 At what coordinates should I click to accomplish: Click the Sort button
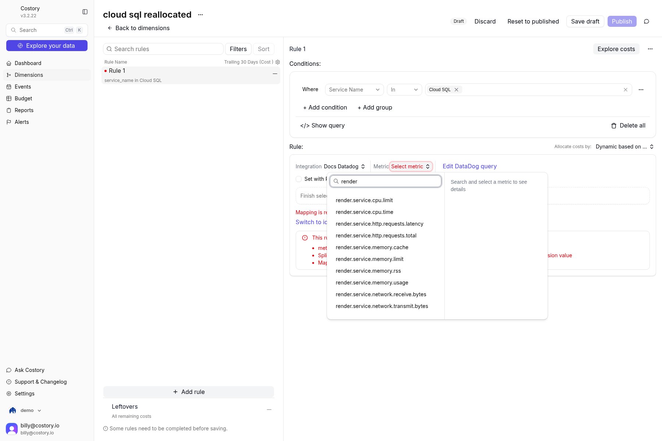tap(264, 49)
